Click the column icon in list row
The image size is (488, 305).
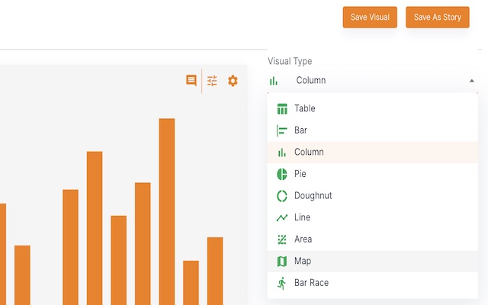pos(281,152)
